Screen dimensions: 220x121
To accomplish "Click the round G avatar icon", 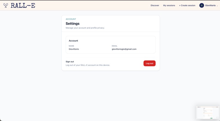I will click(x=201, y=5).
